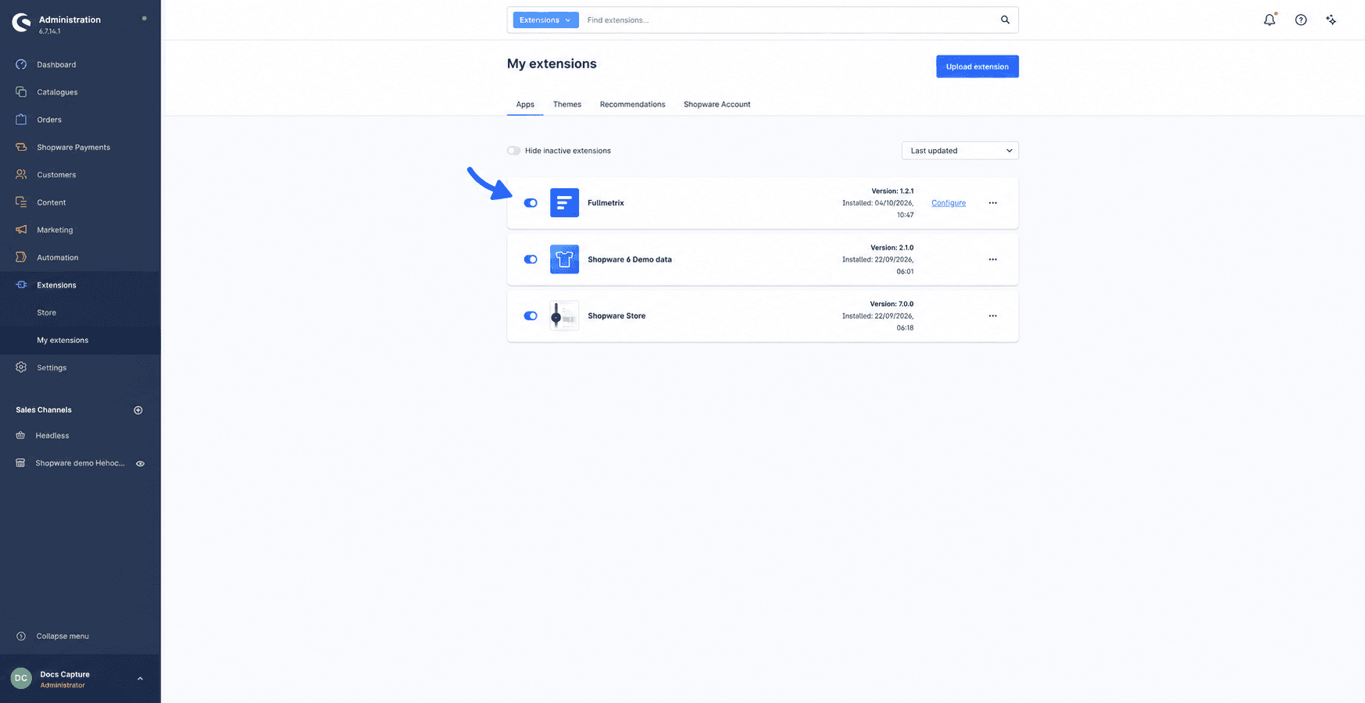Click the Shopware Store app icon
This screenshot has width=1365, height=703.
(x=564, y=316)
